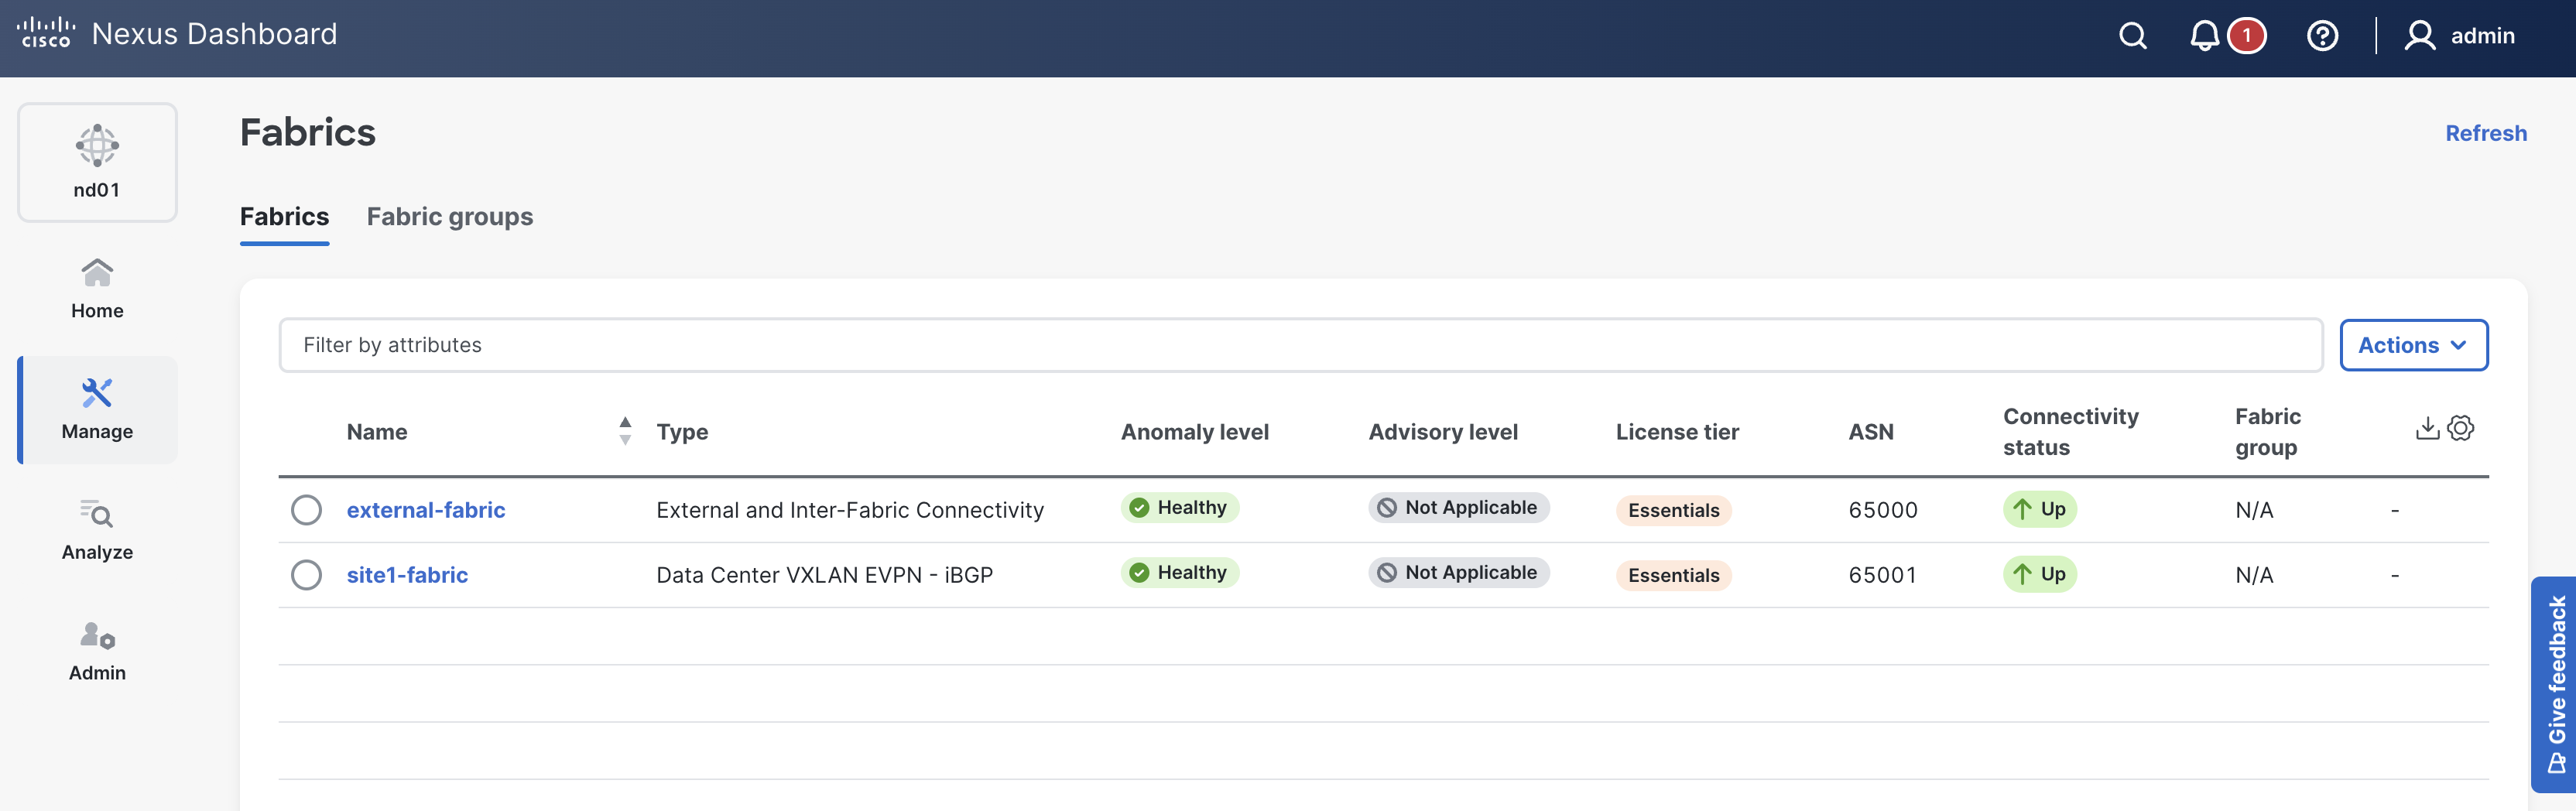Go to Home in sidebar
The height and width of the screenshot is (811, 2576).
(97, 289)
